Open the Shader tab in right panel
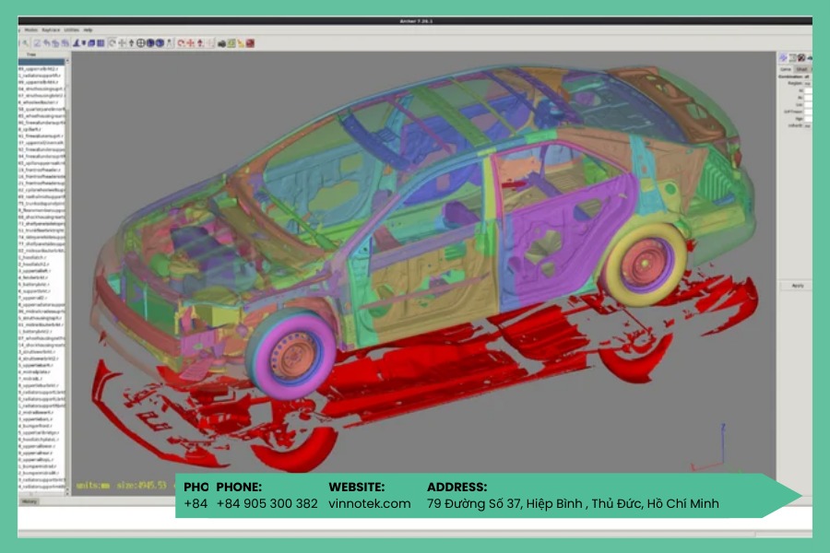The height and width of the screenshot is (553, 830). pos(802,69)
